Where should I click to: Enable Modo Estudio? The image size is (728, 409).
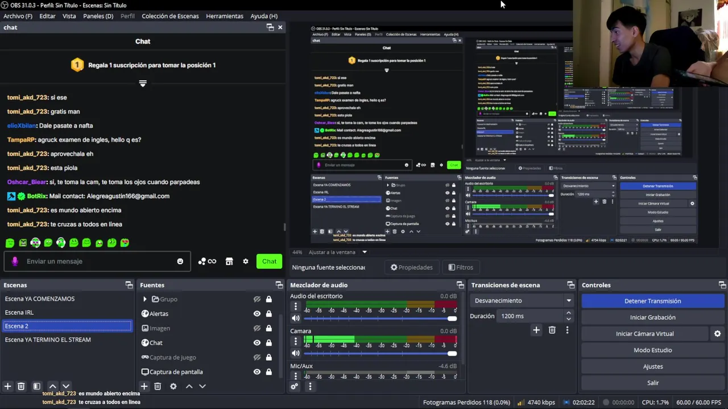[652, 350]
